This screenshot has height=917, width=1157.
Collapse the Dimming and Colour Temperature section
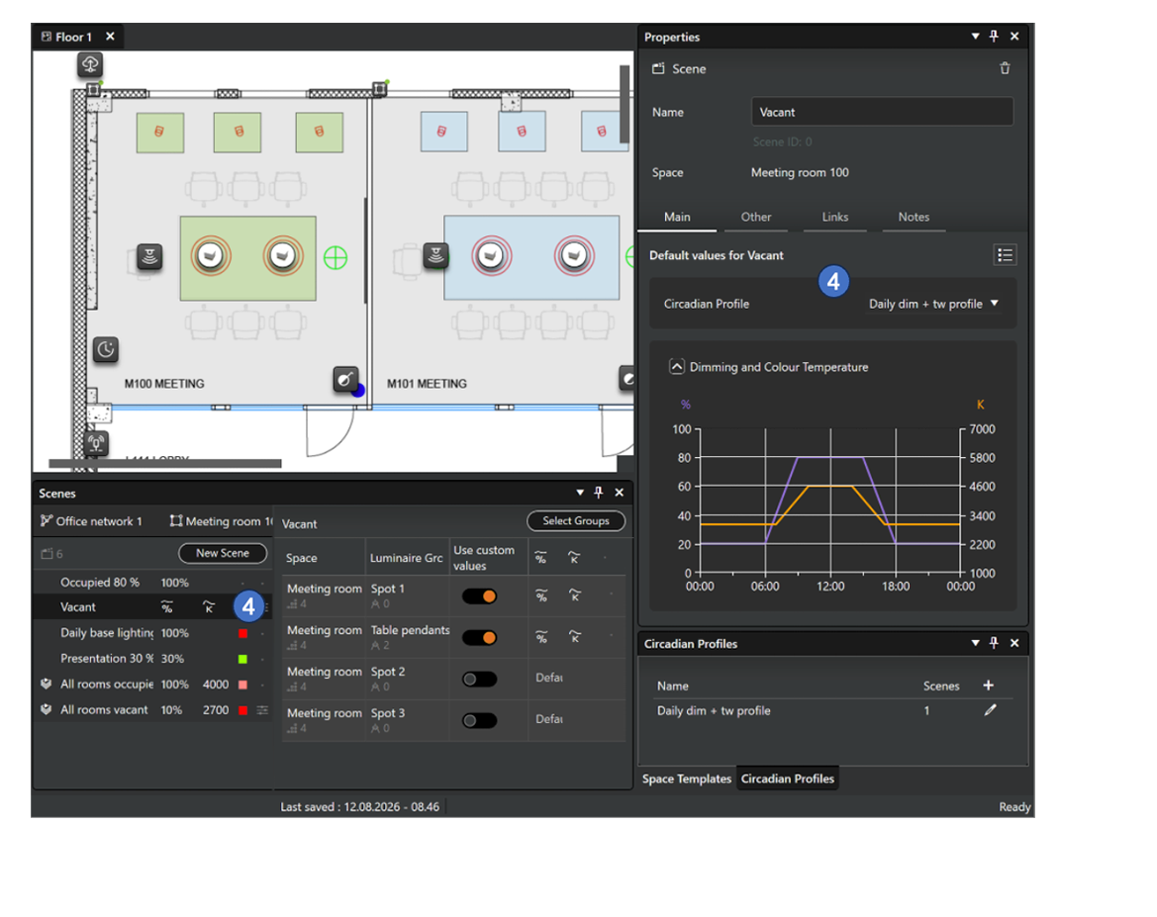677,367
